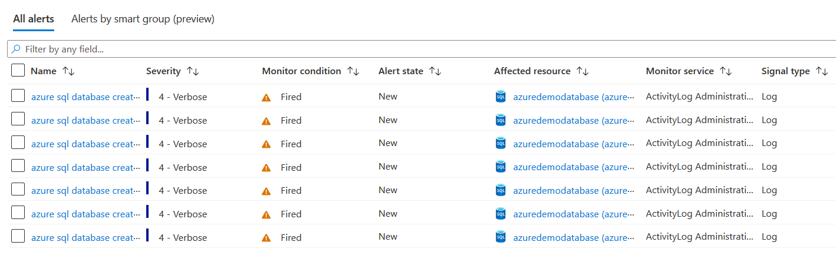Click the Filter by any field input
The image size is (836, 265).
pyautogui.click(x=413, y=49)
